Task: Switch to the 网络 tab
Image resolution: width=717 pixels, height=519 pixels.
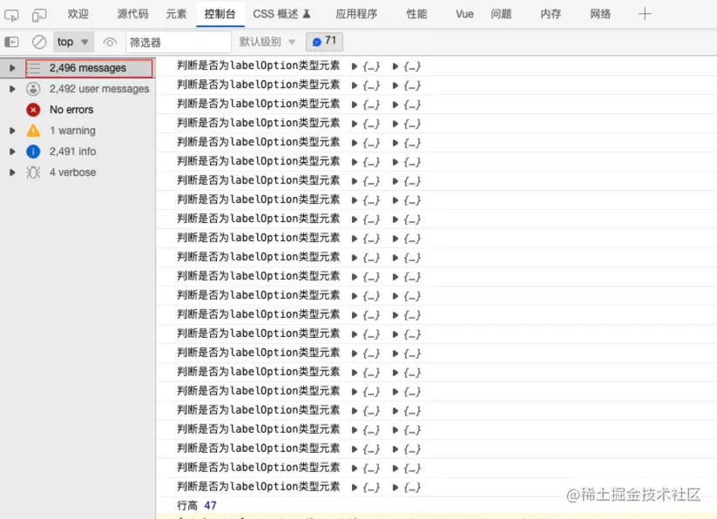Action: click(600, 14)
